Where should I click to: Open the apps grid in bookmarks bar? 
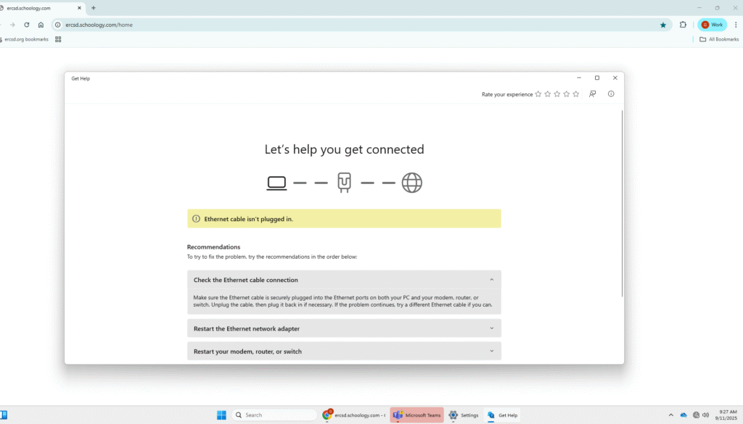click(58, 39)
